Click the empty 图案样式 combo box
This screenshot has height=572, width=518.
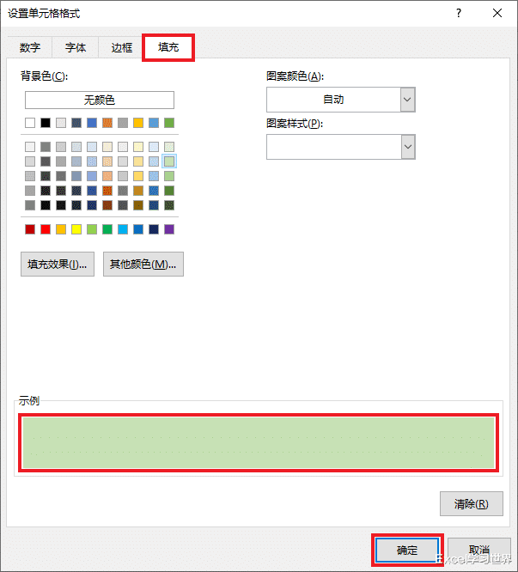341,147
